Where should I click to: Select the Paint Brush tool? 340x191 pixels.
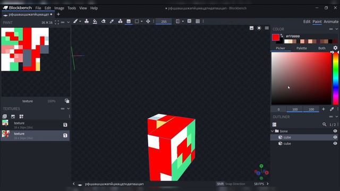click(75, 21)
